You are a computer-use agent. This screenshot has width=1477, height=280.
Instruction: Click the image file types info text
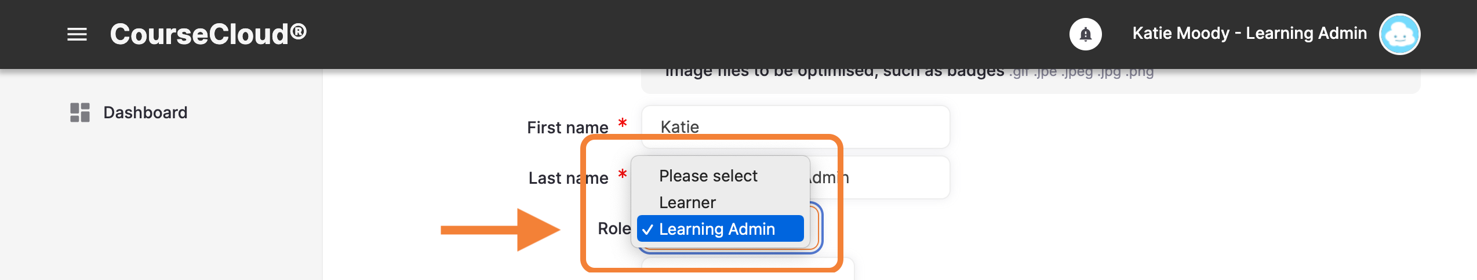(909, 72)
